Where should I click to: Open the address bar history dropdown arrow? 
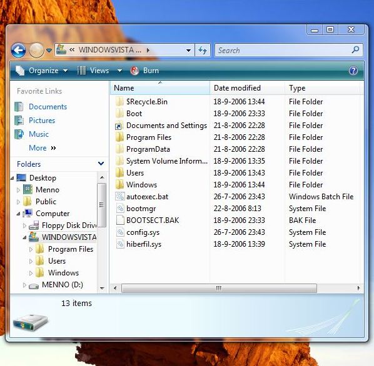click(x=188, y=50)
